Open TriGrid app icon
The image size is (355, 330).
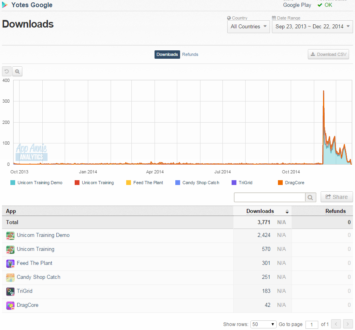click(x=10, y=292)
